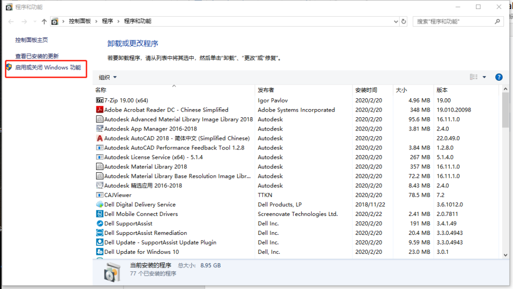Click the scrollbar down arrow
The height and width of the screenshot is (289, 513).
[x=505, y=255]
